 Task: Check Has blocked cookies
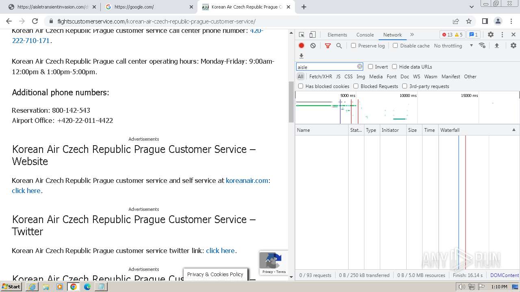tap(301, 86)
